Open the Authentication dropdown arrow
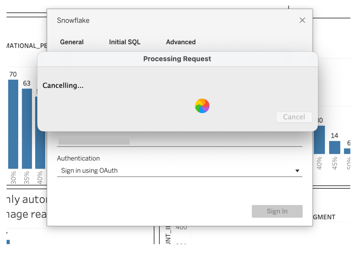 tap(297, 171)
